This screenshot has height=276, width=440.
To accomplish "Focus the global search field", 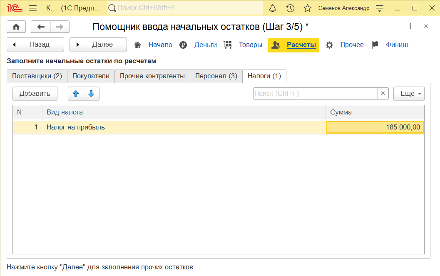I will pos(185,8).
